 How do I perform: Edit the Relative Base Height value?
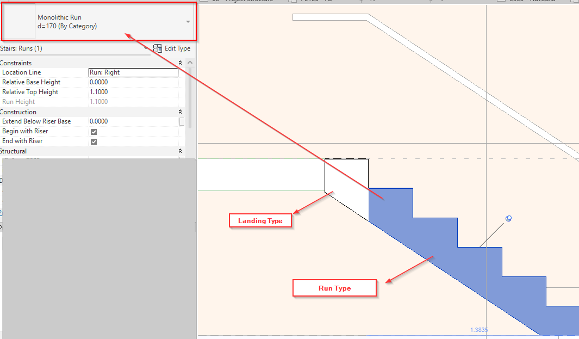pos(133,82)
